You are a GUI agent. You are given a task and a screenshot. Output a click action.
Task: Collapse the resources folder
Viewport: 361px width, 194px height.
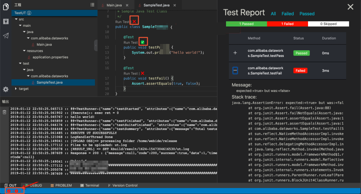coord(24,51)
